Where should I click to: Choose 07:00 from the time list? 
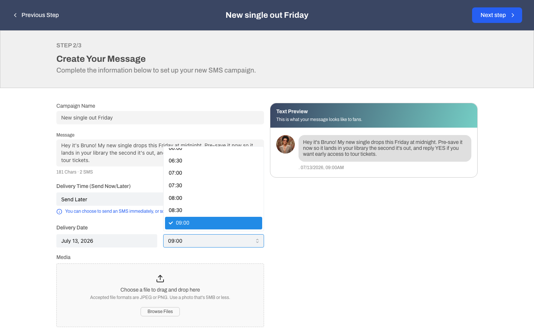coord(214,173)
